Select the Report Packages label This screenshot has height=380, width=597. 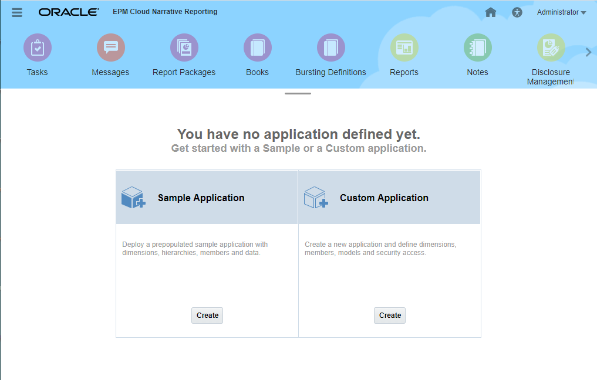(x=184, y=72)
